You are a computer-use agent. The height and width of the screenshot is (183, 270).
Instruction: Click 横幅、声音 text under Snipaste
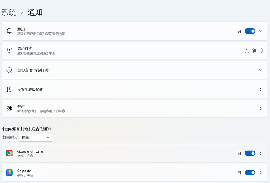tap(25, 175)
